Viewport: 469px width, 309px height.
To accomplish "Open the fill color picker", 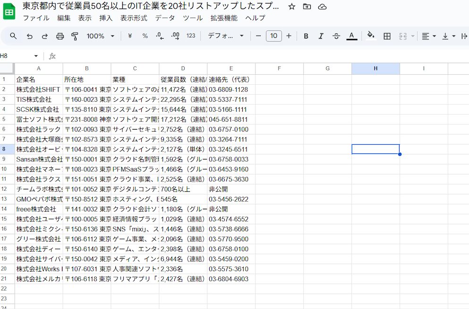I will [371, 35].
